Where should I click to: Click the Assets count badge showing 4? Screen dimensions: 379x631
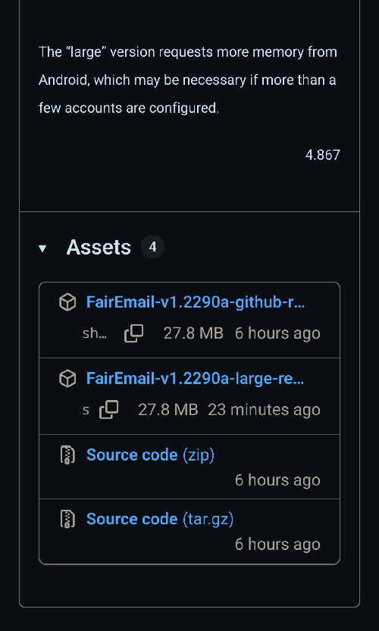click(x=152, y=247)
